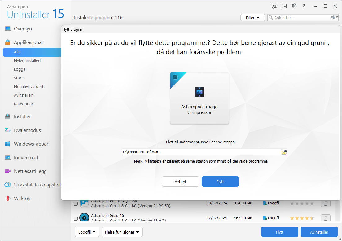Click the Ashampoo Image Compressor app icon
The width and height of the screenshot is (342, 241).
(x=199, y=92)
